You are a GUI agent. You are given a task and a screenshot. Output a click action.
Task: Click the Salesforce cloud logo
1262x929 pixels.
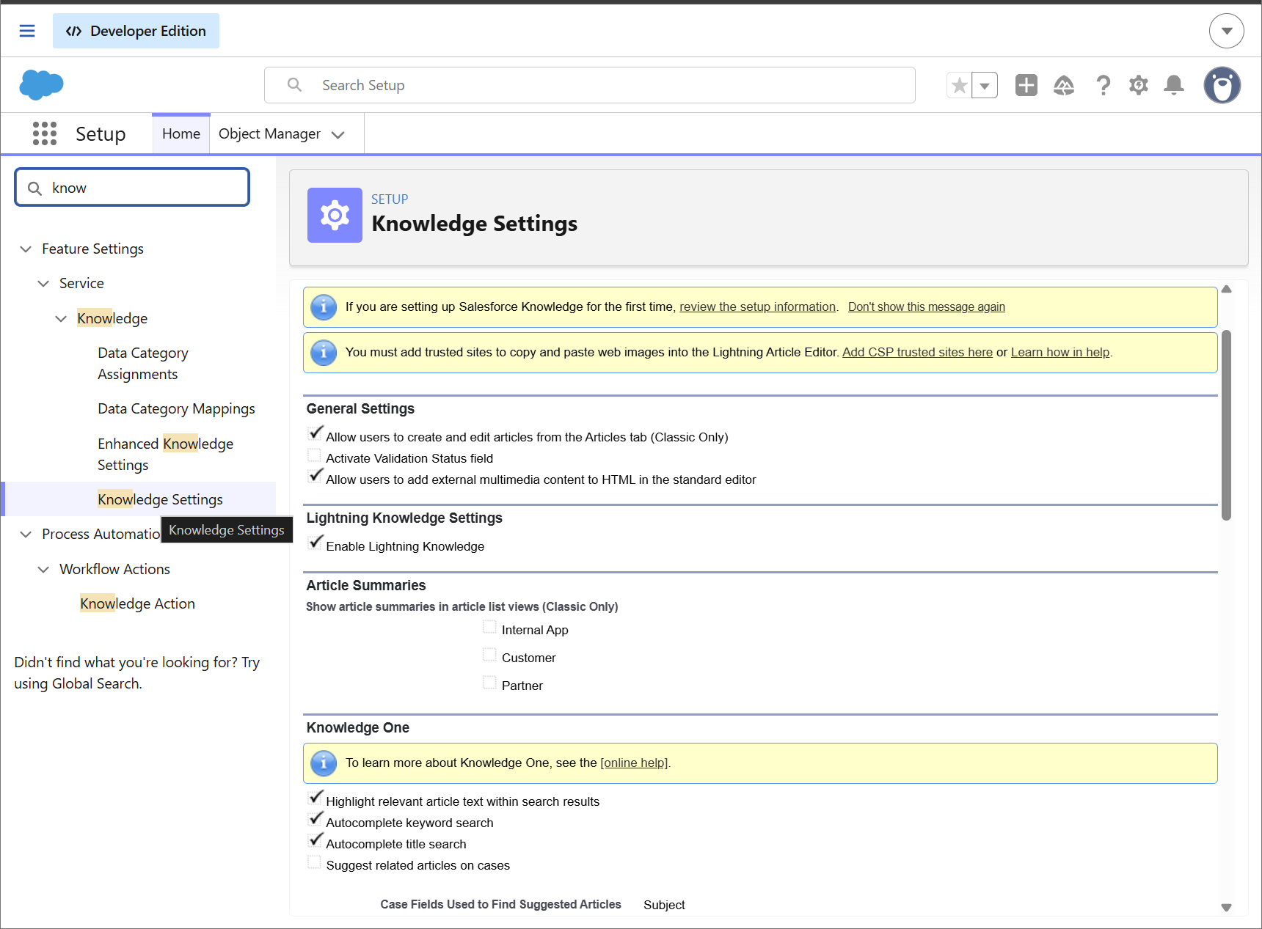click(41, 84)
